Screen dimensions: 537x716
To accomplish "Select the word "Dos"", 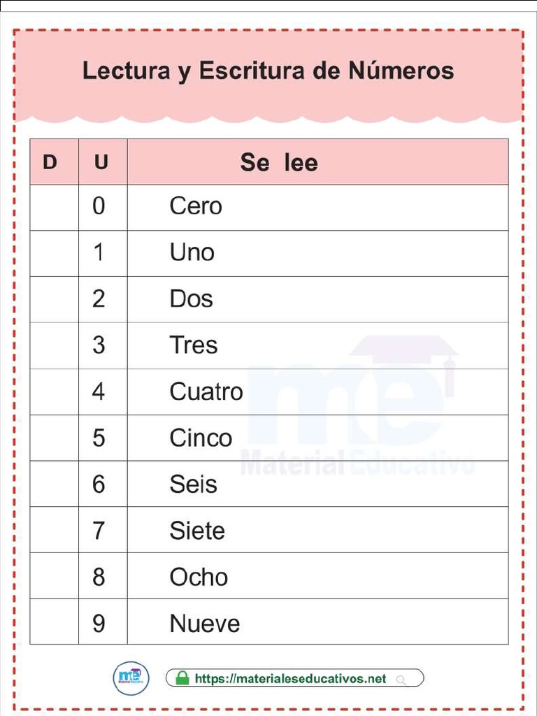I will [190, 299].
